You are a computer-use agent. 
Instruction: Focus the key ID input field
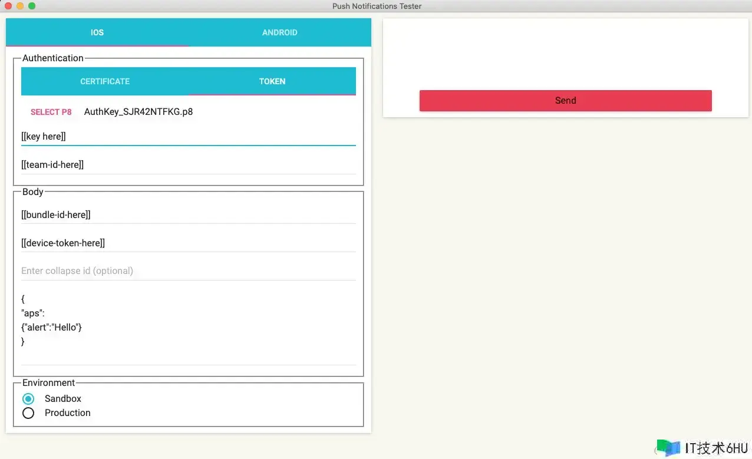[x=188, y=136]
